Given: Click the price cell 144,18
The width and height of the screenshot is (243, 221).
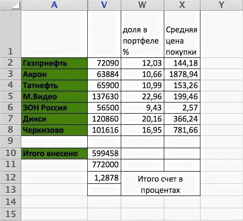Looking at the screenshot, I should (182, 63).
